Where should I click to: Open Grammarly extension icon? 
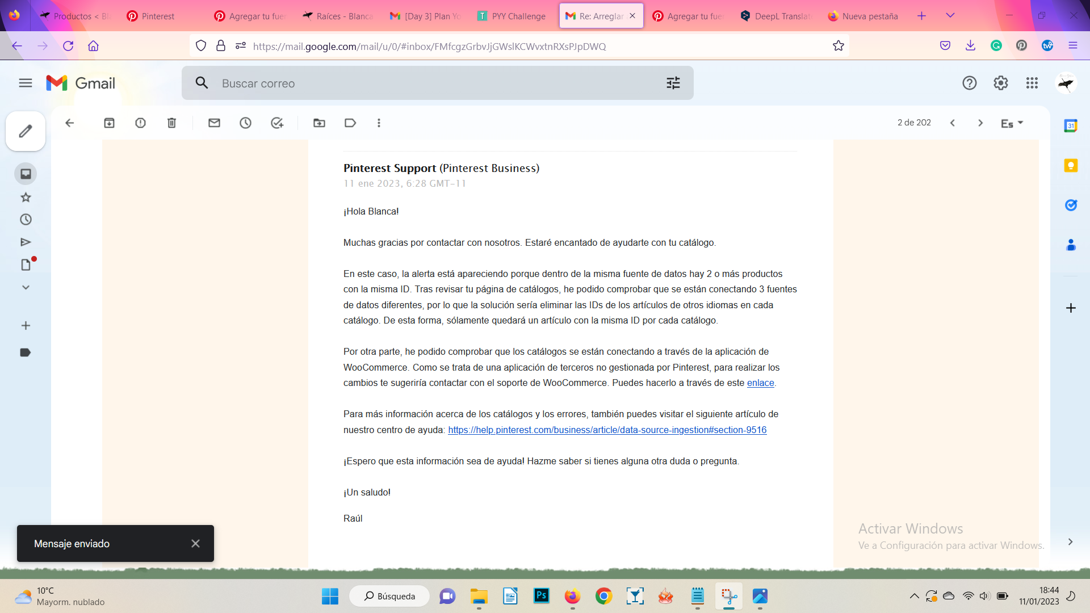click(x=996, y=45)
